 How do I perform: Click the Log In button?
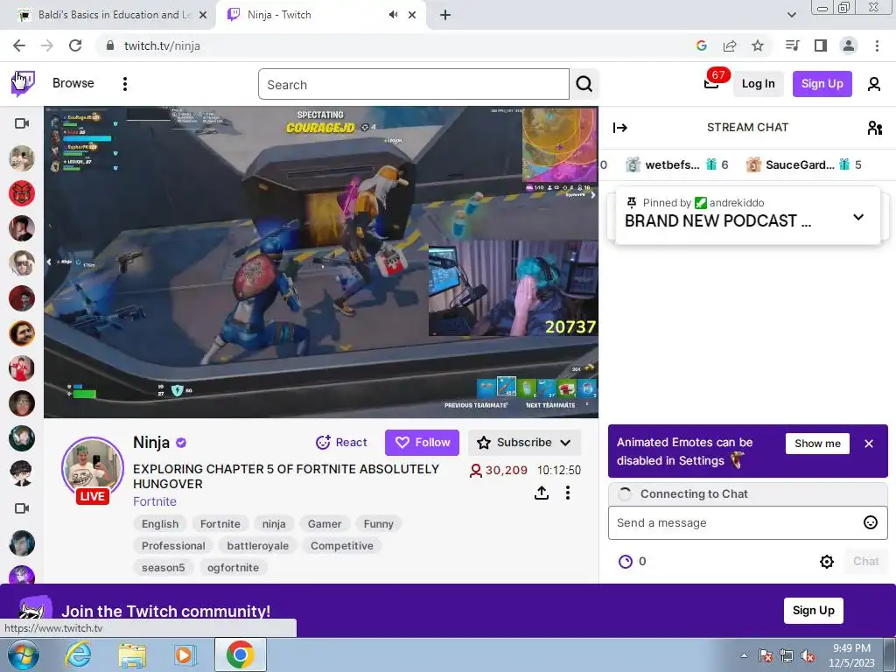click(x=758, y=83)
